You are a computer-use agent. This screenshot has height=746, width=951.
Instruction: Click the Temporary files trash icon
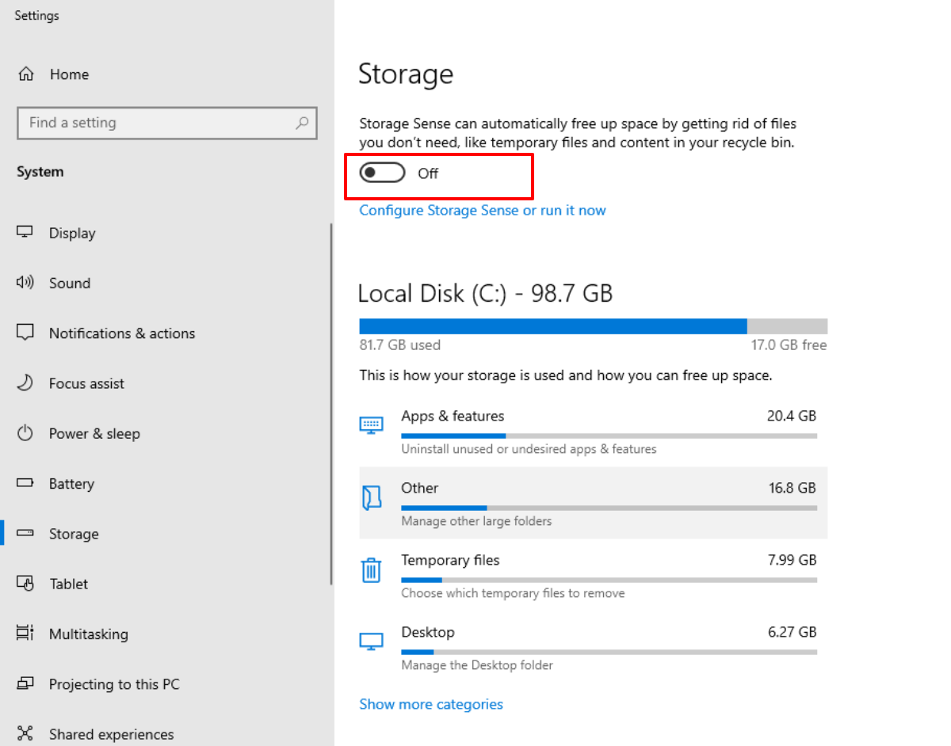pos(372,569)
